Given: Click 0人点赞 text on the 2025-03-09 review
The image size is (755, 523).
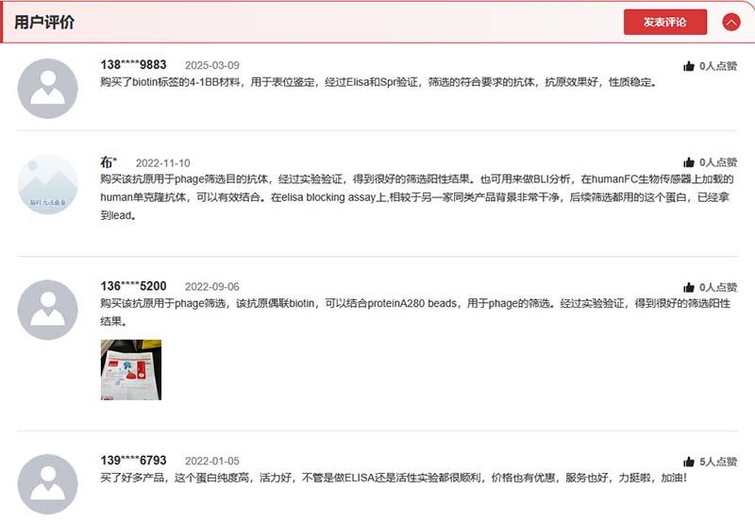Looking at the screenshot, I should coord(718,66).
